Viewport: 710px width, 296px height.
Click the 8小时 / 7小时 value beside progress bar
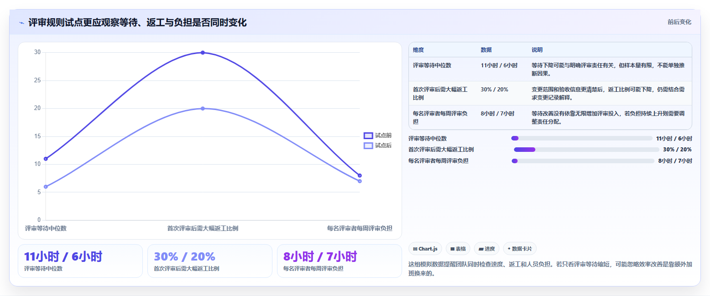[675, 161]
